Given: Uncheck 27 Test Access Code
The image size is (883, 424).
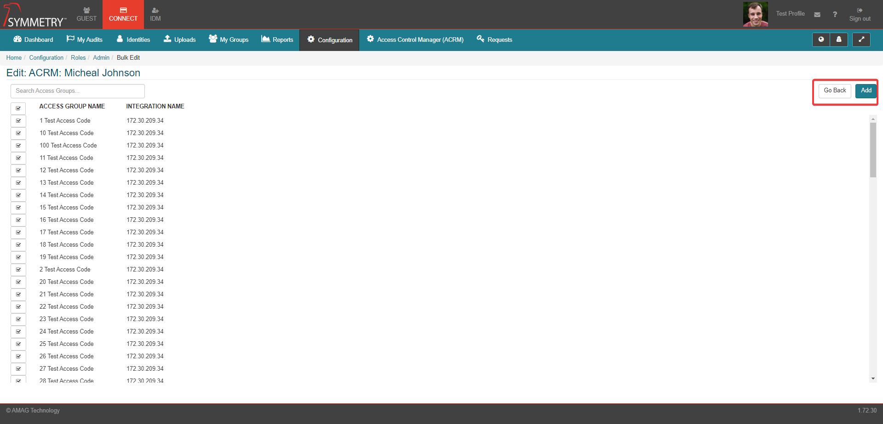Looking at the screenshot, I should click(18, 369).
